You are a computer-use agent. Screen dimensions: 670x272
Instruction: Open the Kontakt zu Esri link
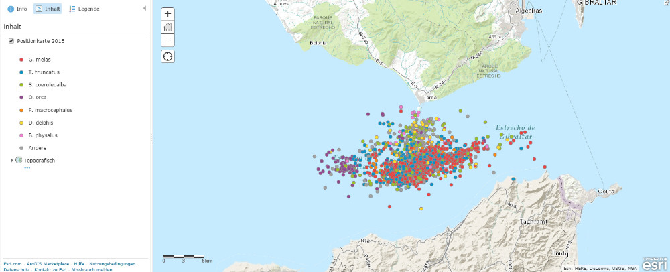[50, 269]
